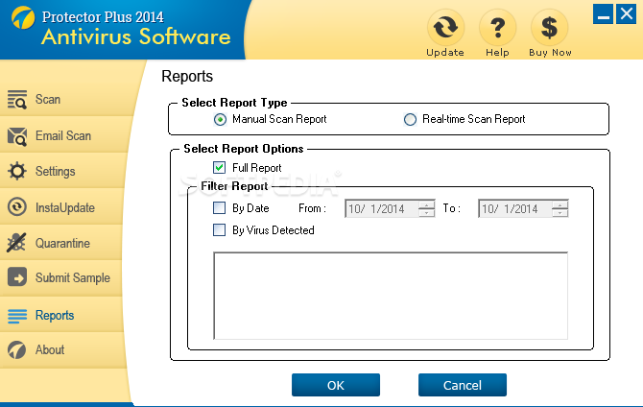Select the Real-time Scan Report radio button
This screenshot has height=407, width=643.
[x=410, y=119]
